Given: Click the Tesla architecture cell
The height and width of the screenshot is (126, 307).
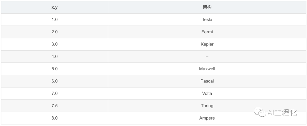Looking at the screenshot, I should coord(207,19).
